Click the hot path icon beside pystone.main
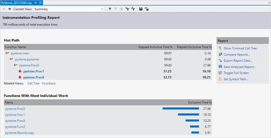Screen dimensions: 271x138 (7, 53)
